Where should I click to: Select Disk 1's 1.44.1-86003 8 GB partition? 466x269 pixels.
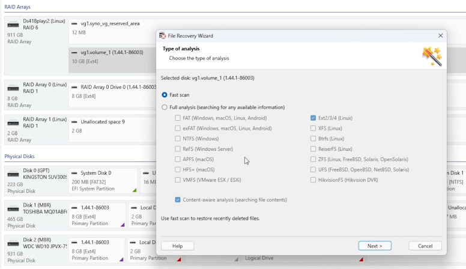pyautogui.click(x=97, y=216)
